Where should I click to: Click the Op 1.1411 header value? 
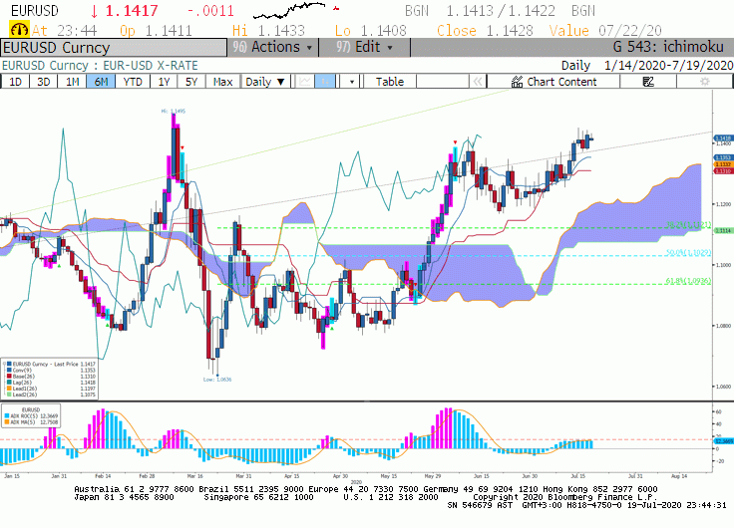[x=156, y=31]
